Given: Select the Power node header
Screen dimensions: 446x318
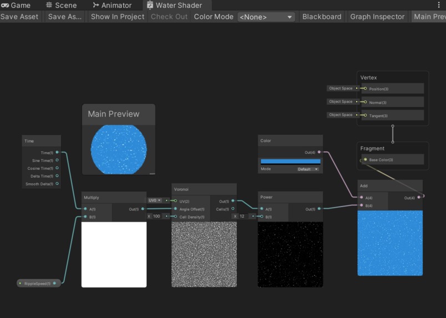Looking at the screenshot, I should tap(291, 197).
